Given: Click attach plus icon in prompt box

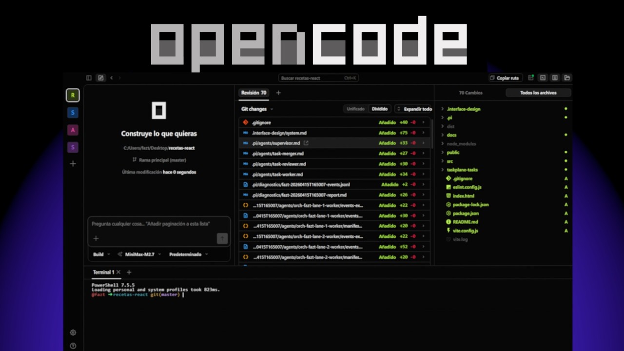Looking at the screenshot, I should click(x=96, y=238).
